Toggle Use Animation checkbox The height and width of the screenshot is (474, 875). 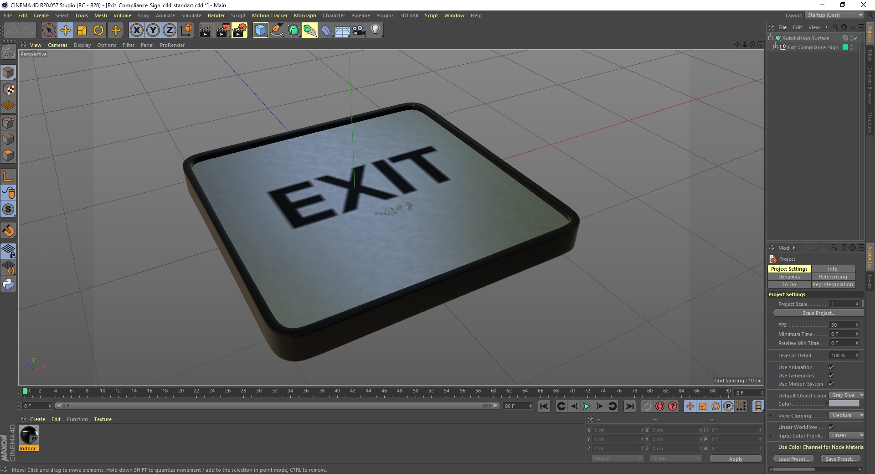click(x=831, y=367)
